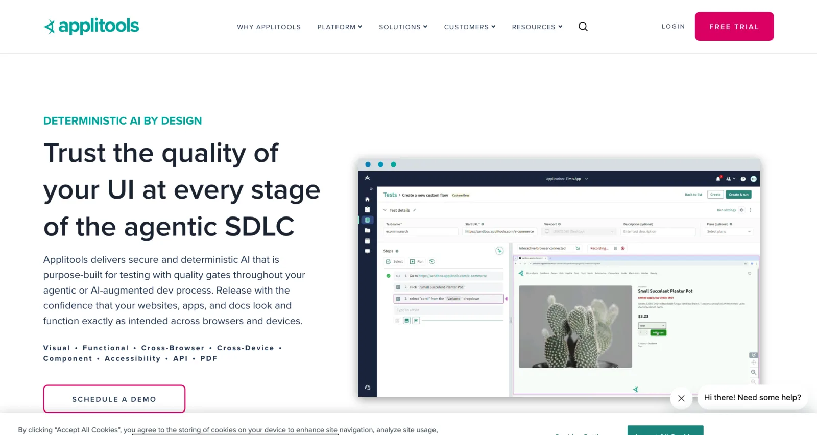Click the Run button under Steps
The height and width of the screenshot is (435, 817).
point(417,261)
